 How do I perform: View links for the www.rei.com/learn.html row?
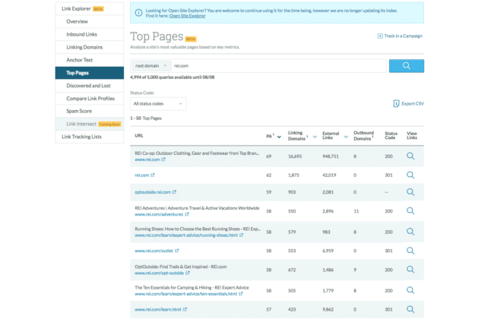[410, 309]
